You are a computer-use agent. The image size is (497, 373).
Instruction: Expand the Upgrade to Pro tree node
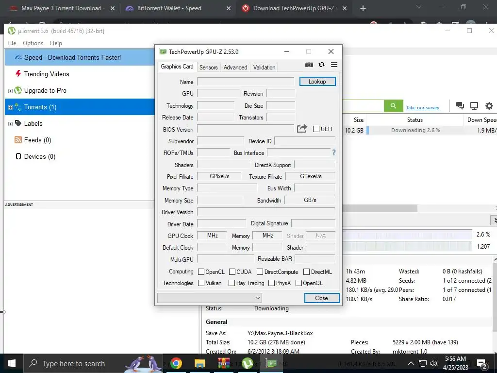[x=10, y=91]
